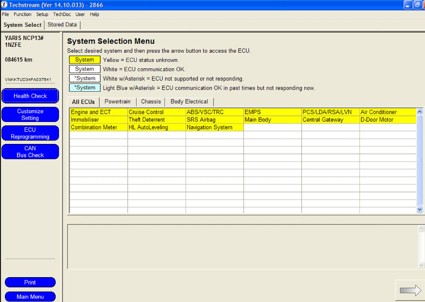The width and height of the screenshot is (425, 302).
Task: Click the ECU table scroll down arrow
Action: [420, 209]
